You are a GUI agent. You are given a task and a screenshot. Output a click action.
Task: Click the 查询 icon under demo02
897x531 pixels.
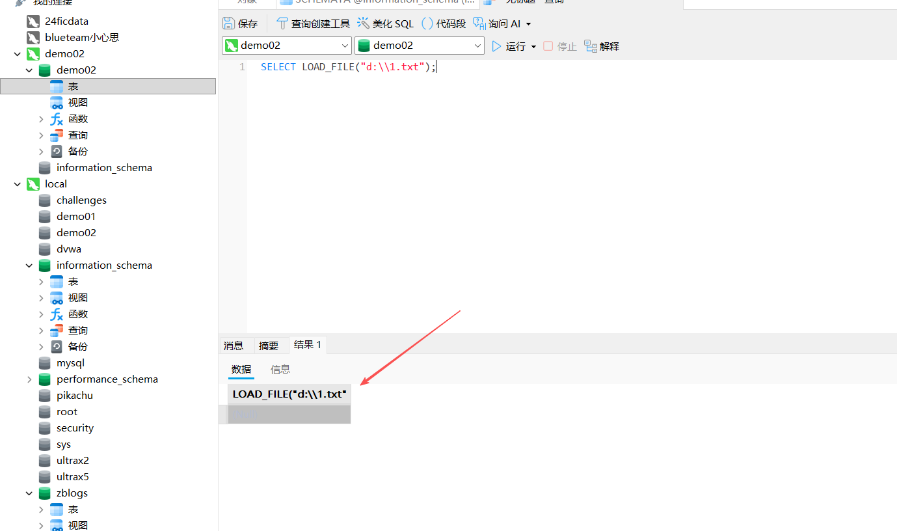coord(57,135)
